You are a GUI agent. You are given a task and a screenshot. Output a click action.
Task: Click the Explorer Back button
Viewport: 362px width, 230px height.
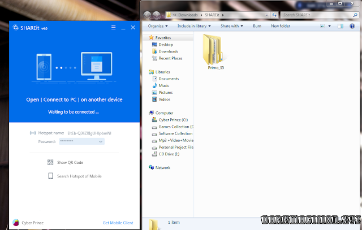[x=147, y=15]
